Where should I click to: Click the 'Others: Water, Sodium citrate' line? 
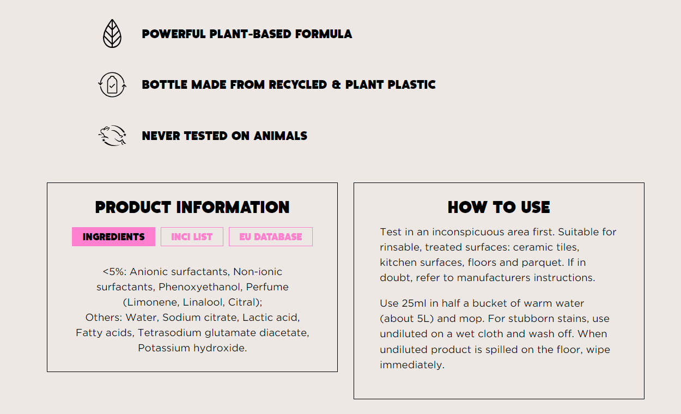(192, 317)
